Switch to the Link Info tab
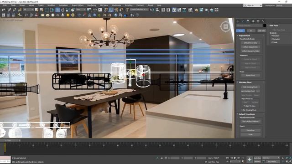Screen dimensions: 292x164 tap(261, 31)
